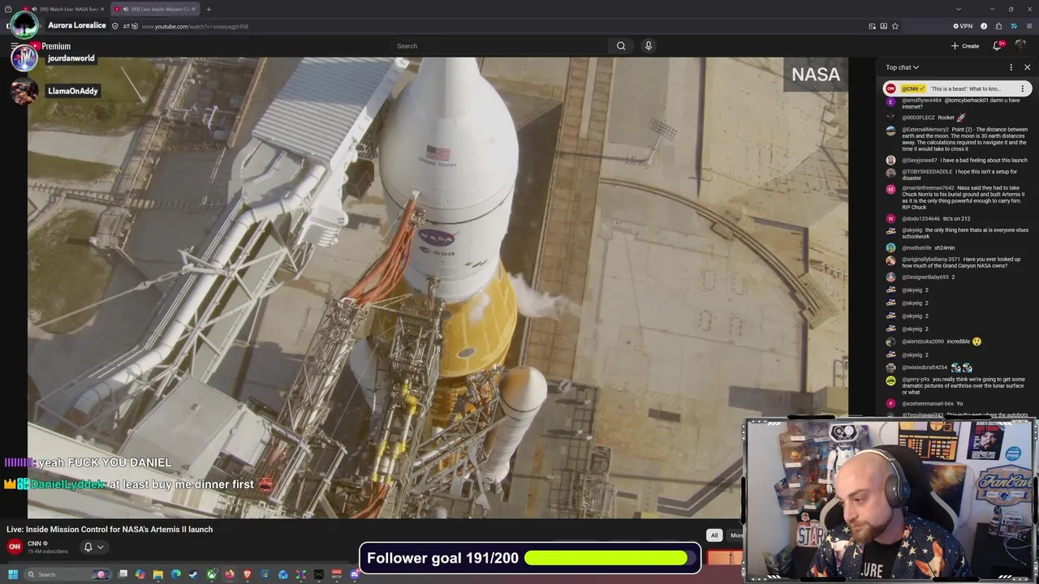1039x584 pixels.
Task: Click the CNN channel name link
Action: [x=34, y=543]
